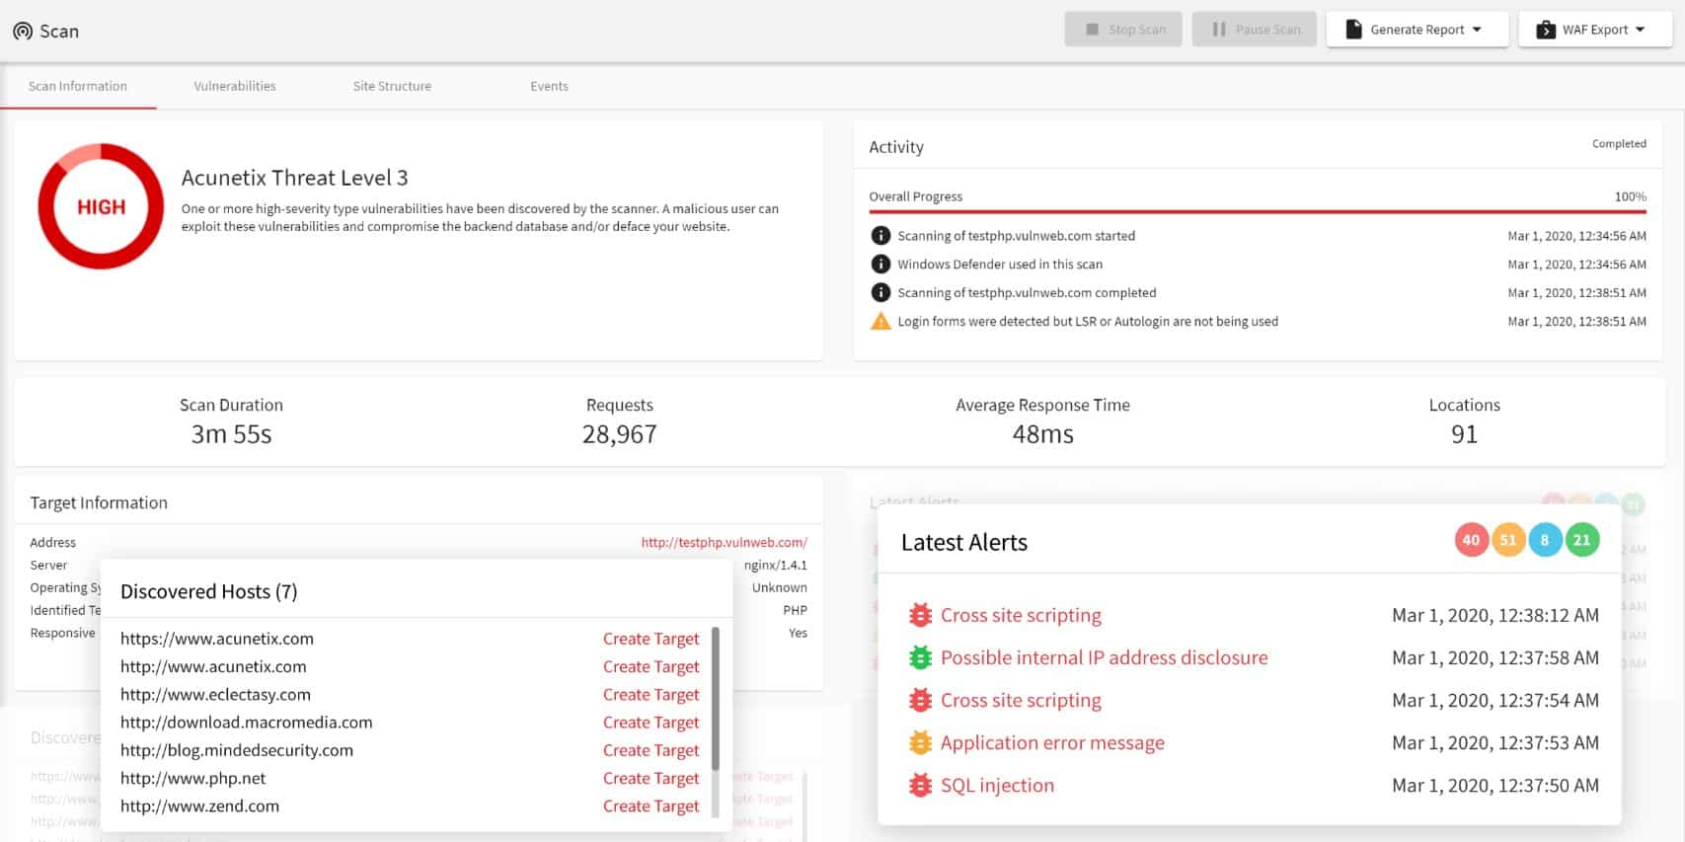Click red bug icon of 12:37:54 Cross site scripting

tap(920, 700)
